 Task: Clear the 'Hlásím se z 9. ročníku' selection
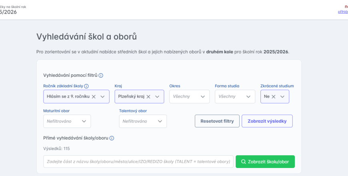(x=94, y=96)
